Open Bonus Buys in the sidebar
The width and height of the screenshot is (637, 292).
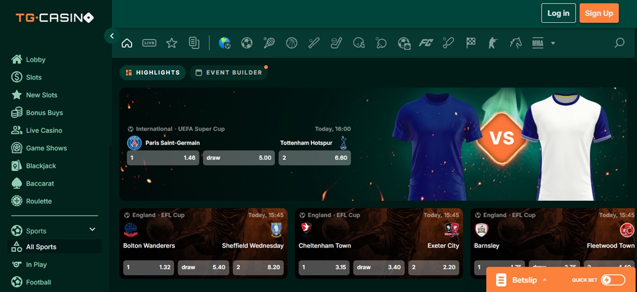click(44, 113)
